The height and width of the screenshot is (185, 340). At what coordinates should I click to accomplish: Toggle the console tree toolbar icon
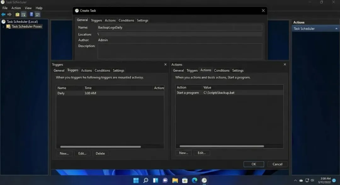coord(23,14)
